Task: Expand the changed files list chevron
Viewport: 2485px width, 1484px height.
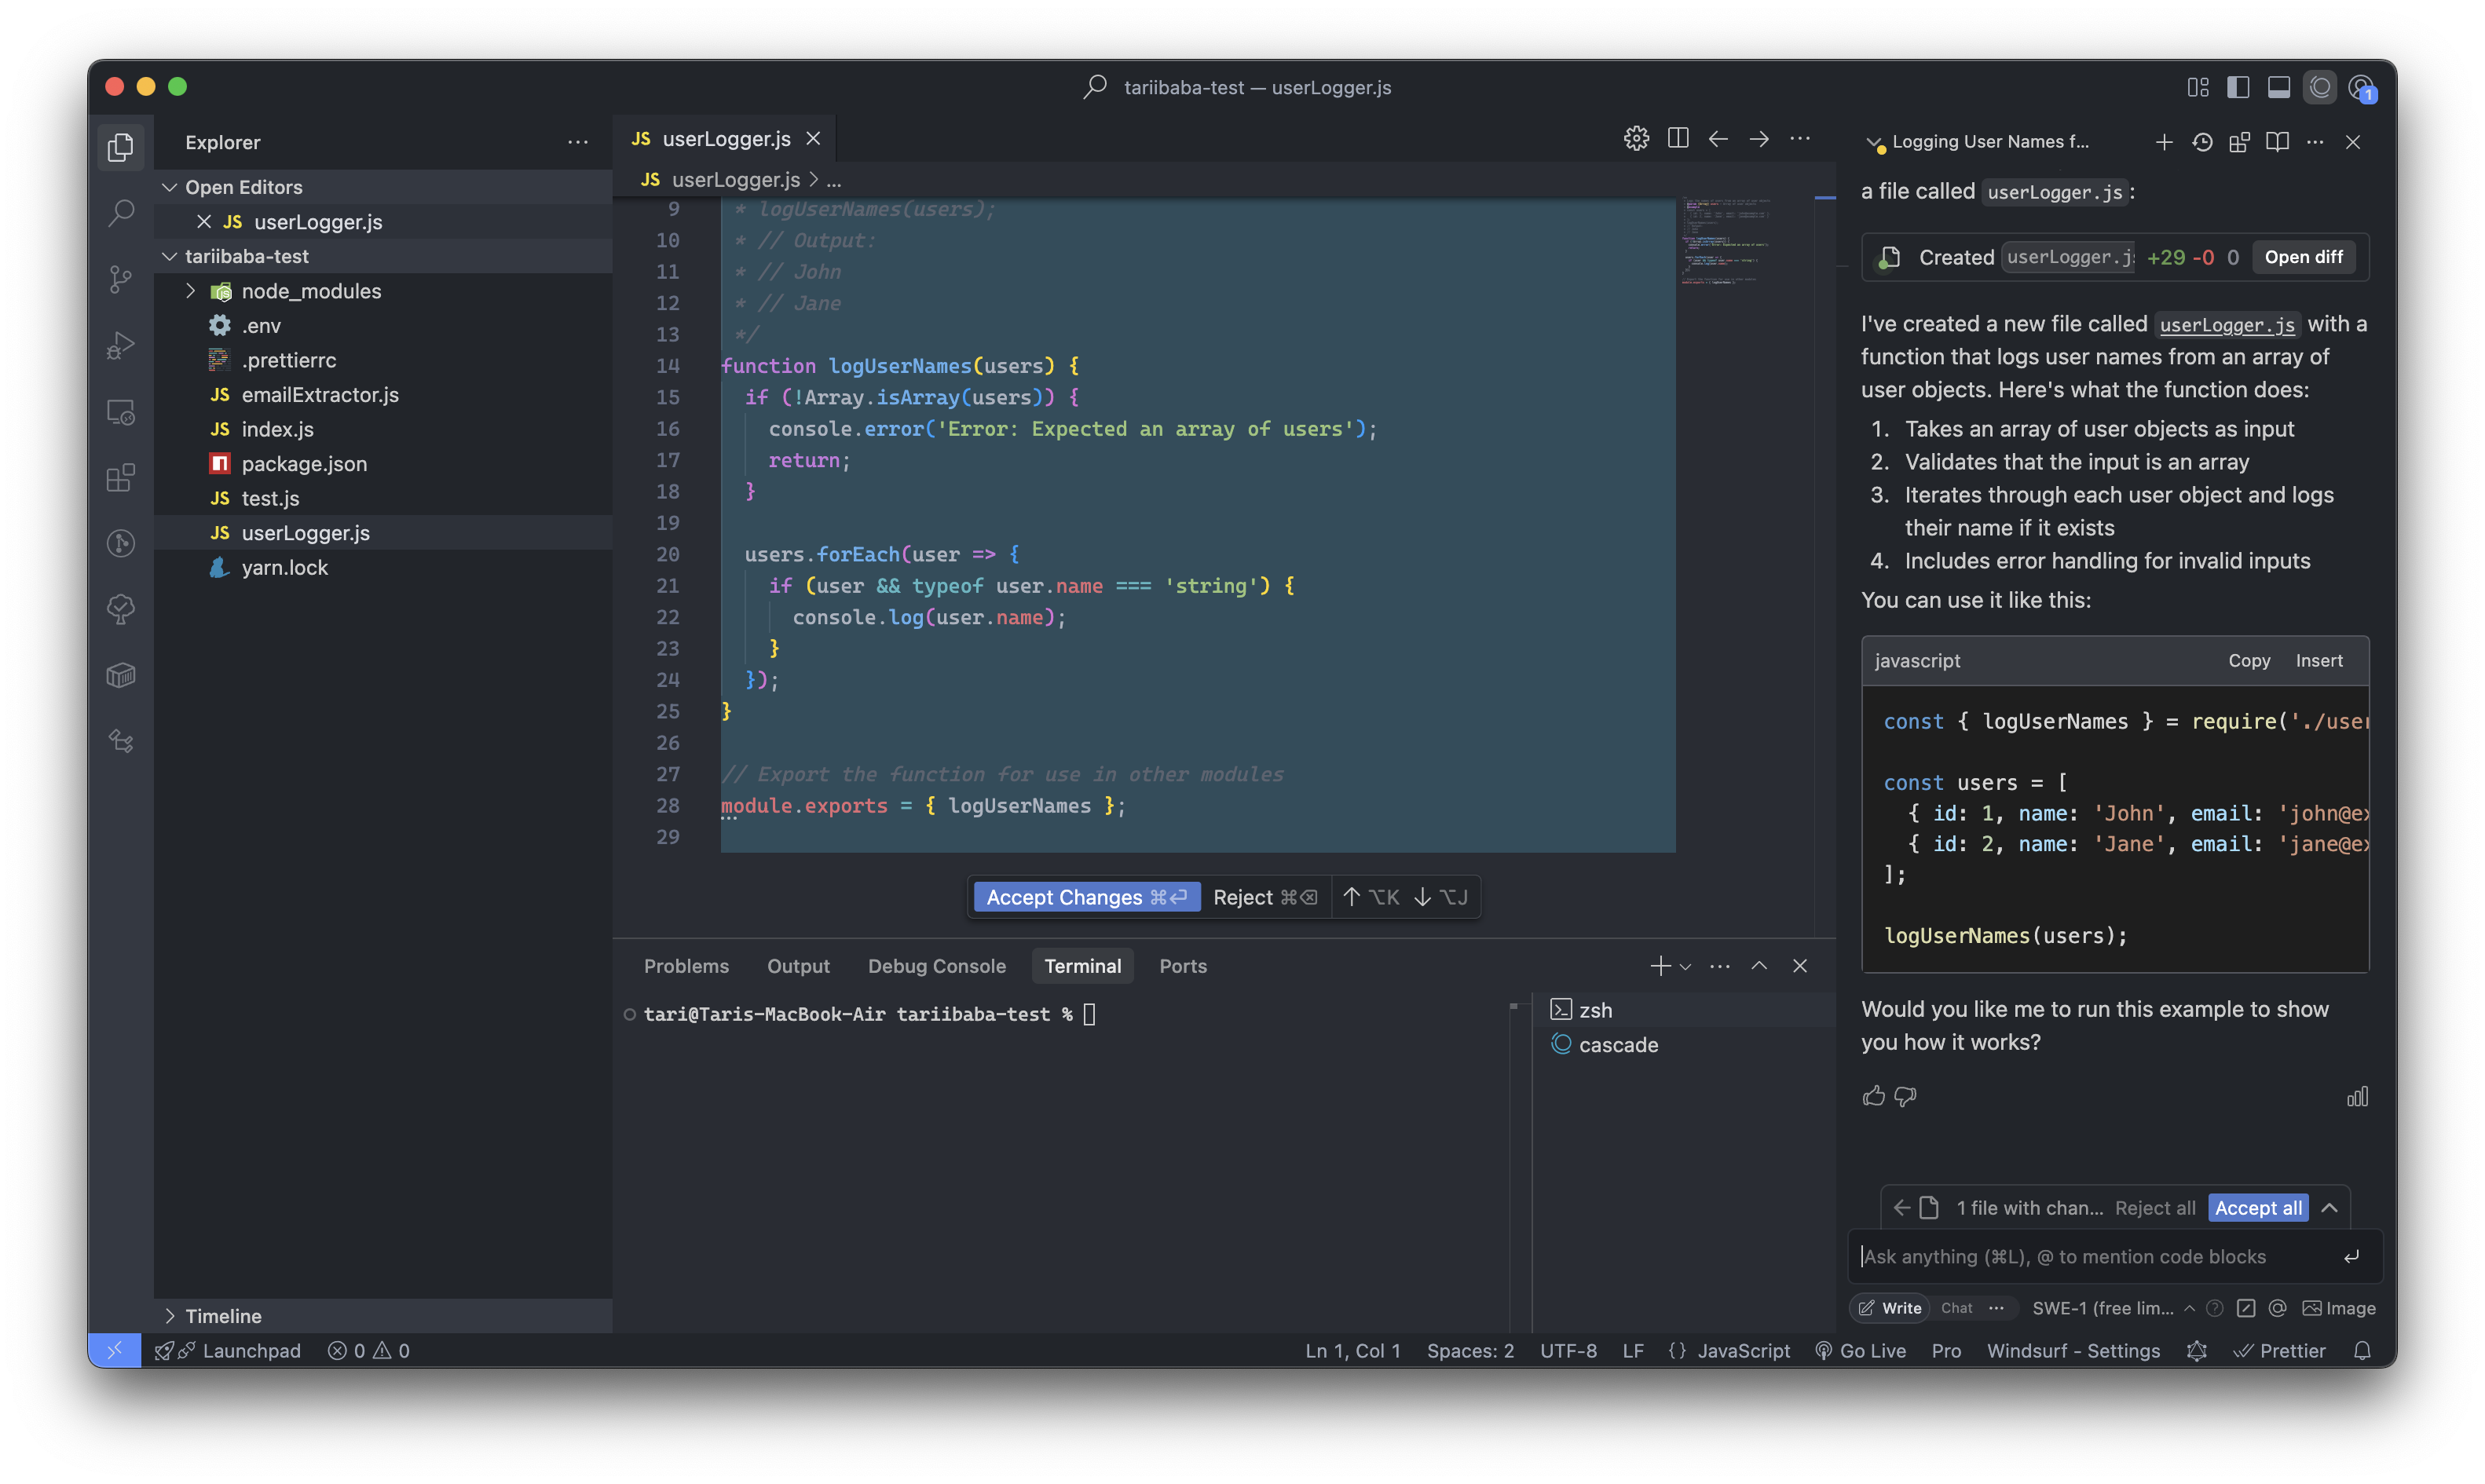Action: [x=2330, y=1208]
